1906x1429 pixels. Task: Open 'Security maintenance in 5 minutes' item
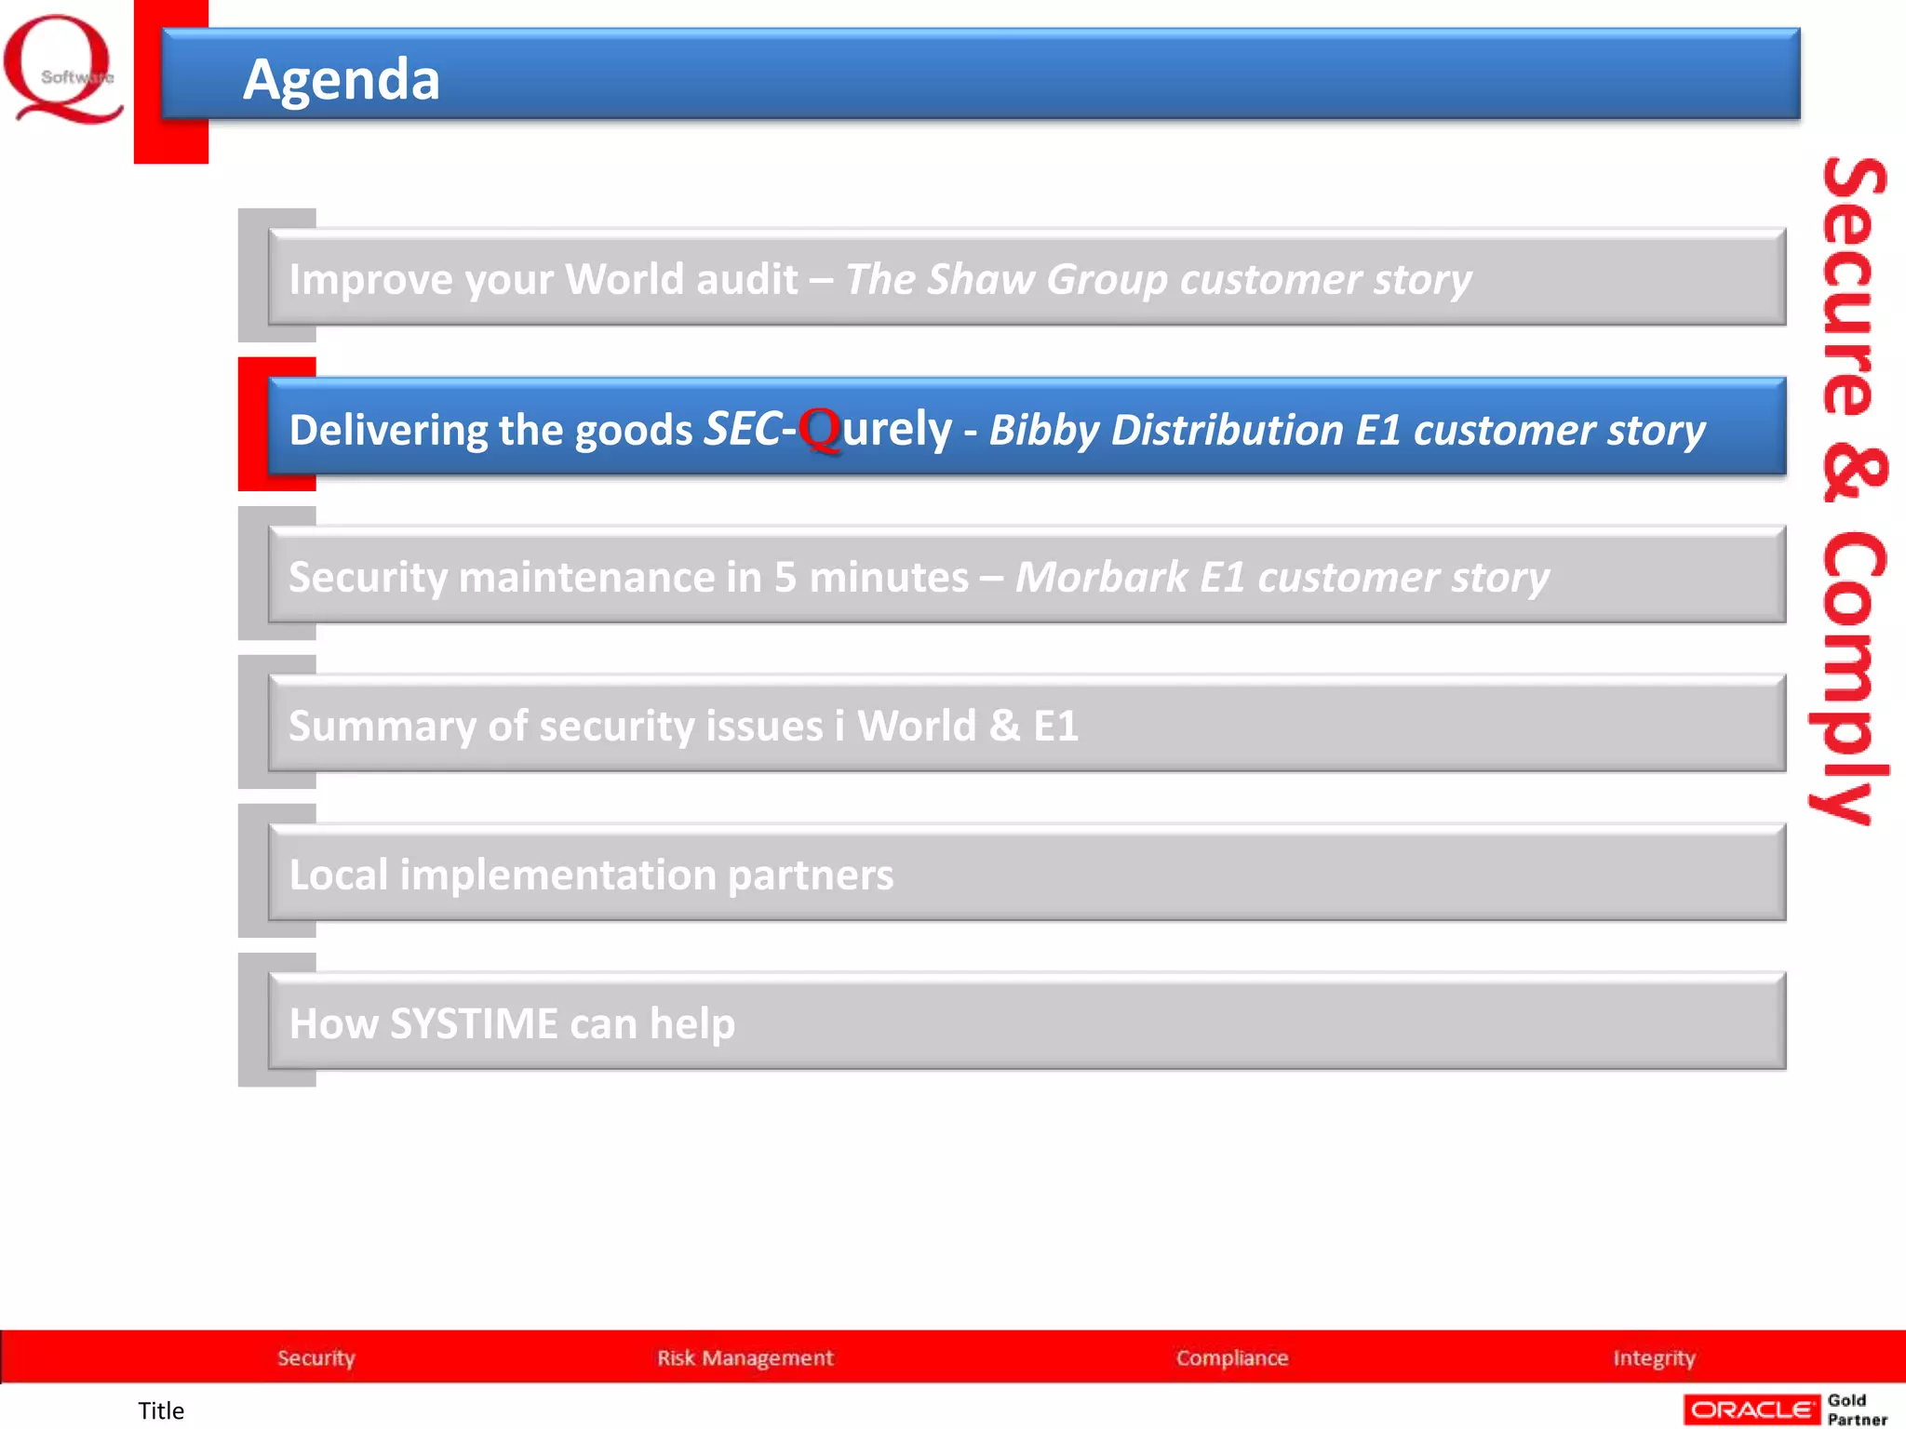pyautogui.click(x=1027, y=575)
